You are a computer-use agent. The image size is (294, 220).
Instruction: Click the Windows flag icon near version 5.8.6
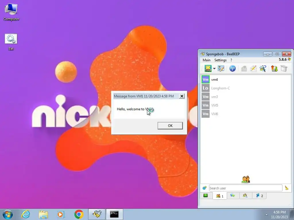click(x=289, y=60)
